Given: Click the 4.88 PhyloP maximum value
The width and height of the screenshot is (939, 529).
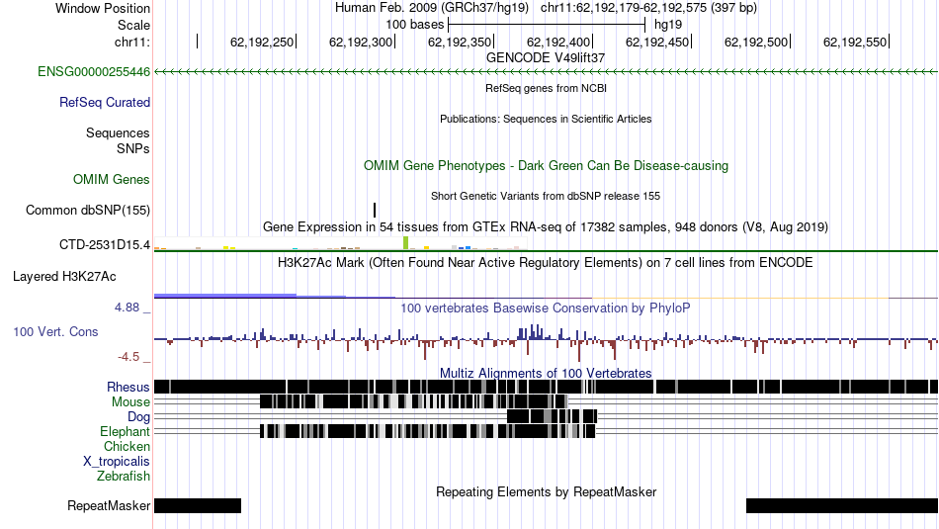Looking at the screenshot, I should [127, 308].
